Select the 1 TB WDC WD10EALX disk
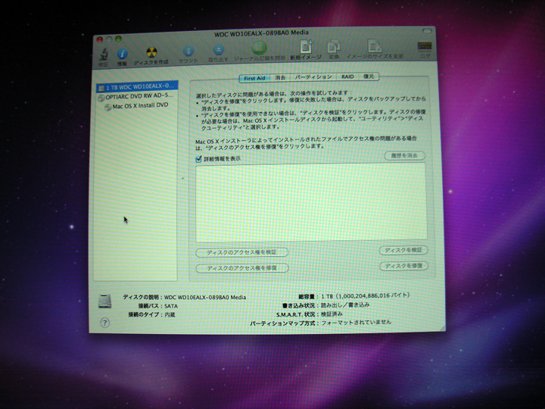This screenshot has height=409, width=545. tap(137, 86)
